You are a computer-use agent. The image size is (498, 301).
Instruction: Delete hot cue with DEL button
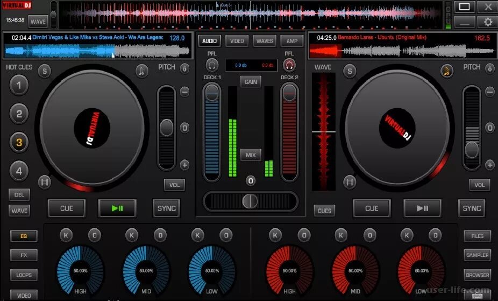(x=19, y=195)
